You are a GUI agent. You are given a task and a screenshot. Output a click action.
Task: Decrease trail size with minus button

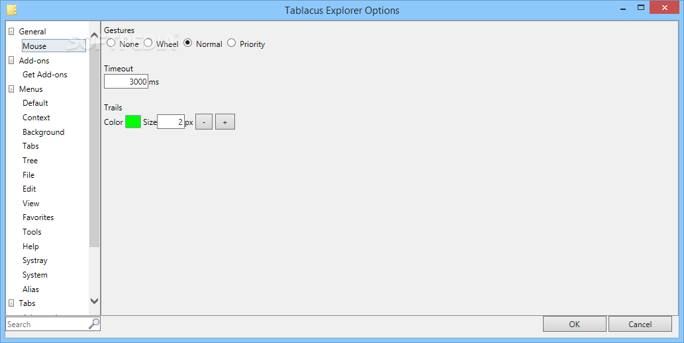204,122
